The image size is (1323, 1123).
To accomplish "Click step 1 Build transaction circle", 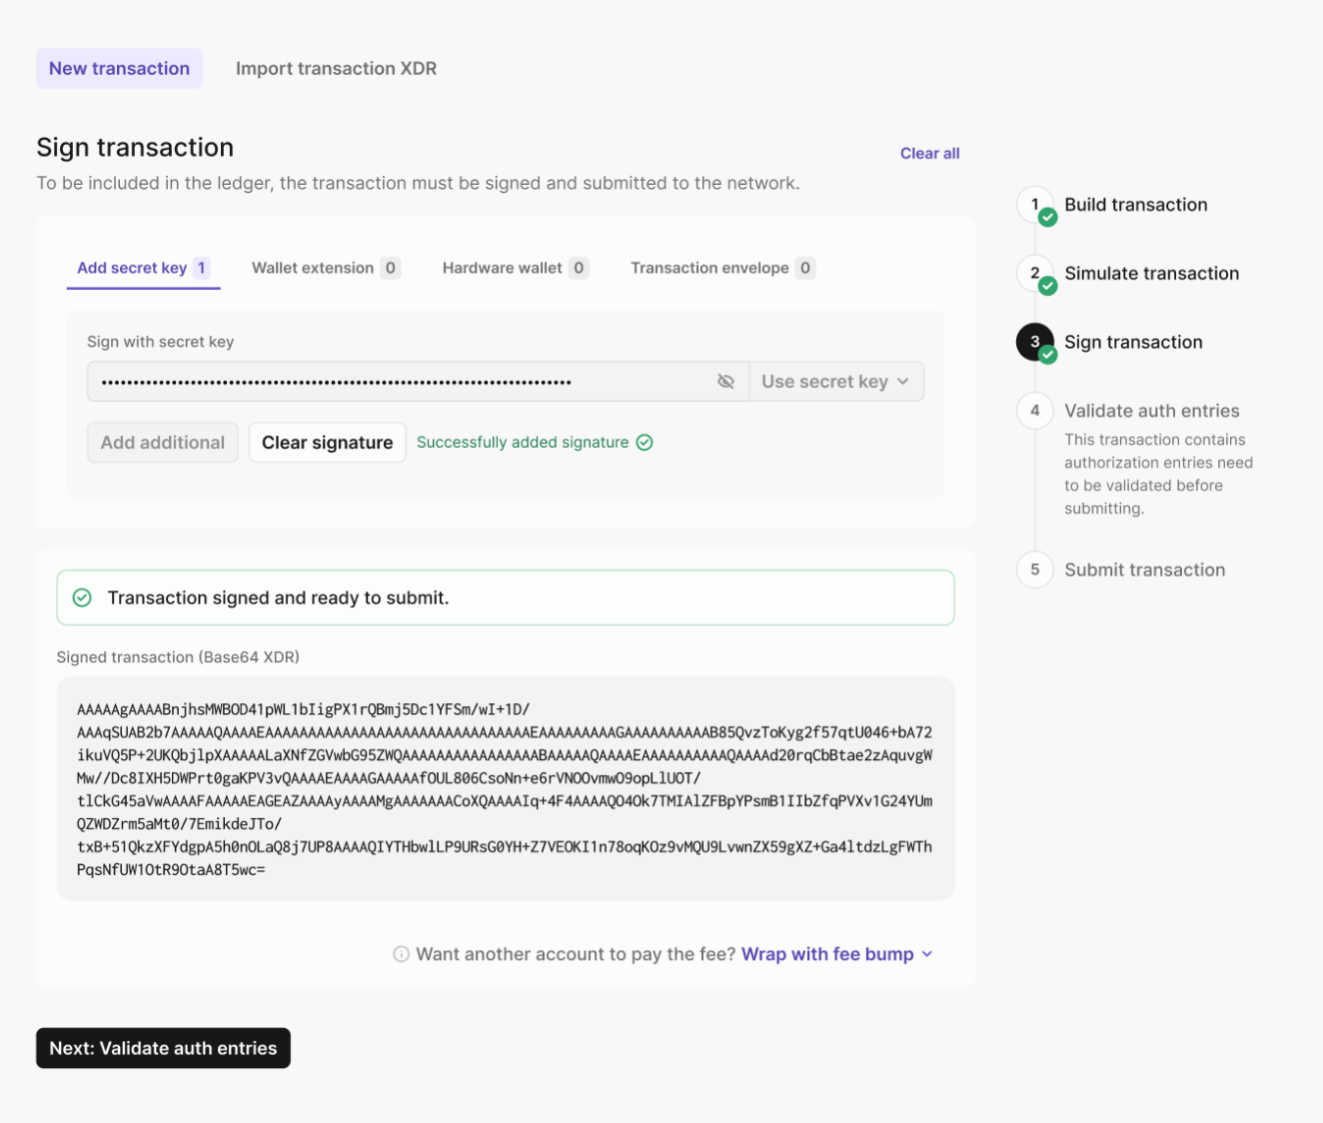I will (1035, 205).
